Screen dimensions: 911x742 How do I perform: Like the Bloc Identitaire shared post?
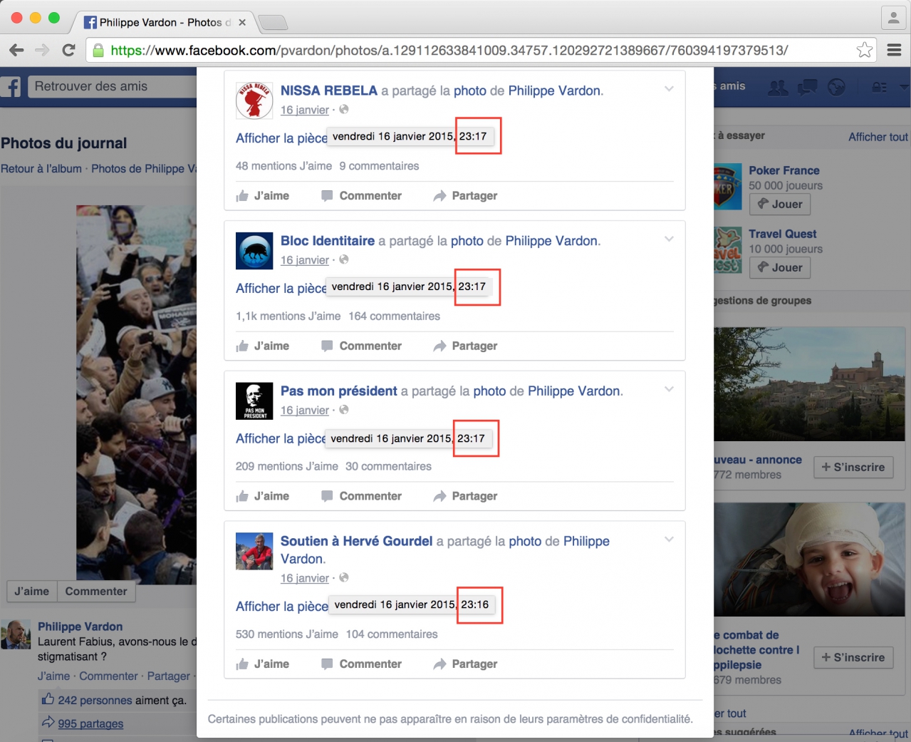coord(263,346)
